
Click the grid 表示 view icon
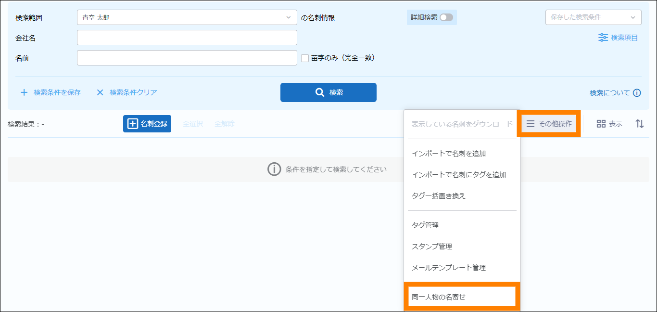point(601,124)
